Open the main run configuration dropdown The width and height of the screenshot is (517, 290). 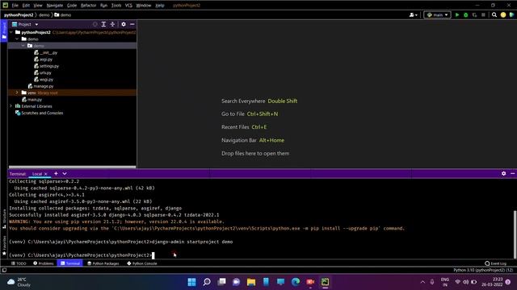tap(437, 14)
